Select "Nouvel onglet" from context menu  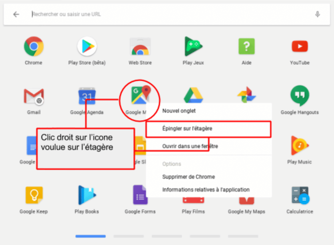pyautogui.click(x=179, y=111)
